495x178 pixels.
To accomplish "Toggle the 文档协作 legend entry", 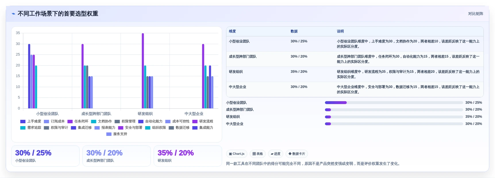I will coord(101,122).
